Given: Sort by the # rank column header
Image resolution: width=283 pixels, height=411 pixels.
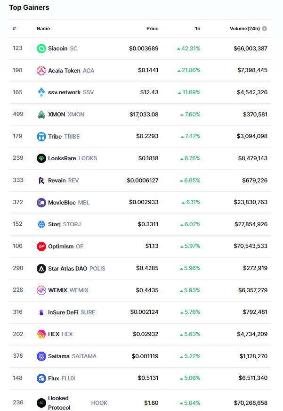Looking at the screenshot, I should [x=15, y=29].
